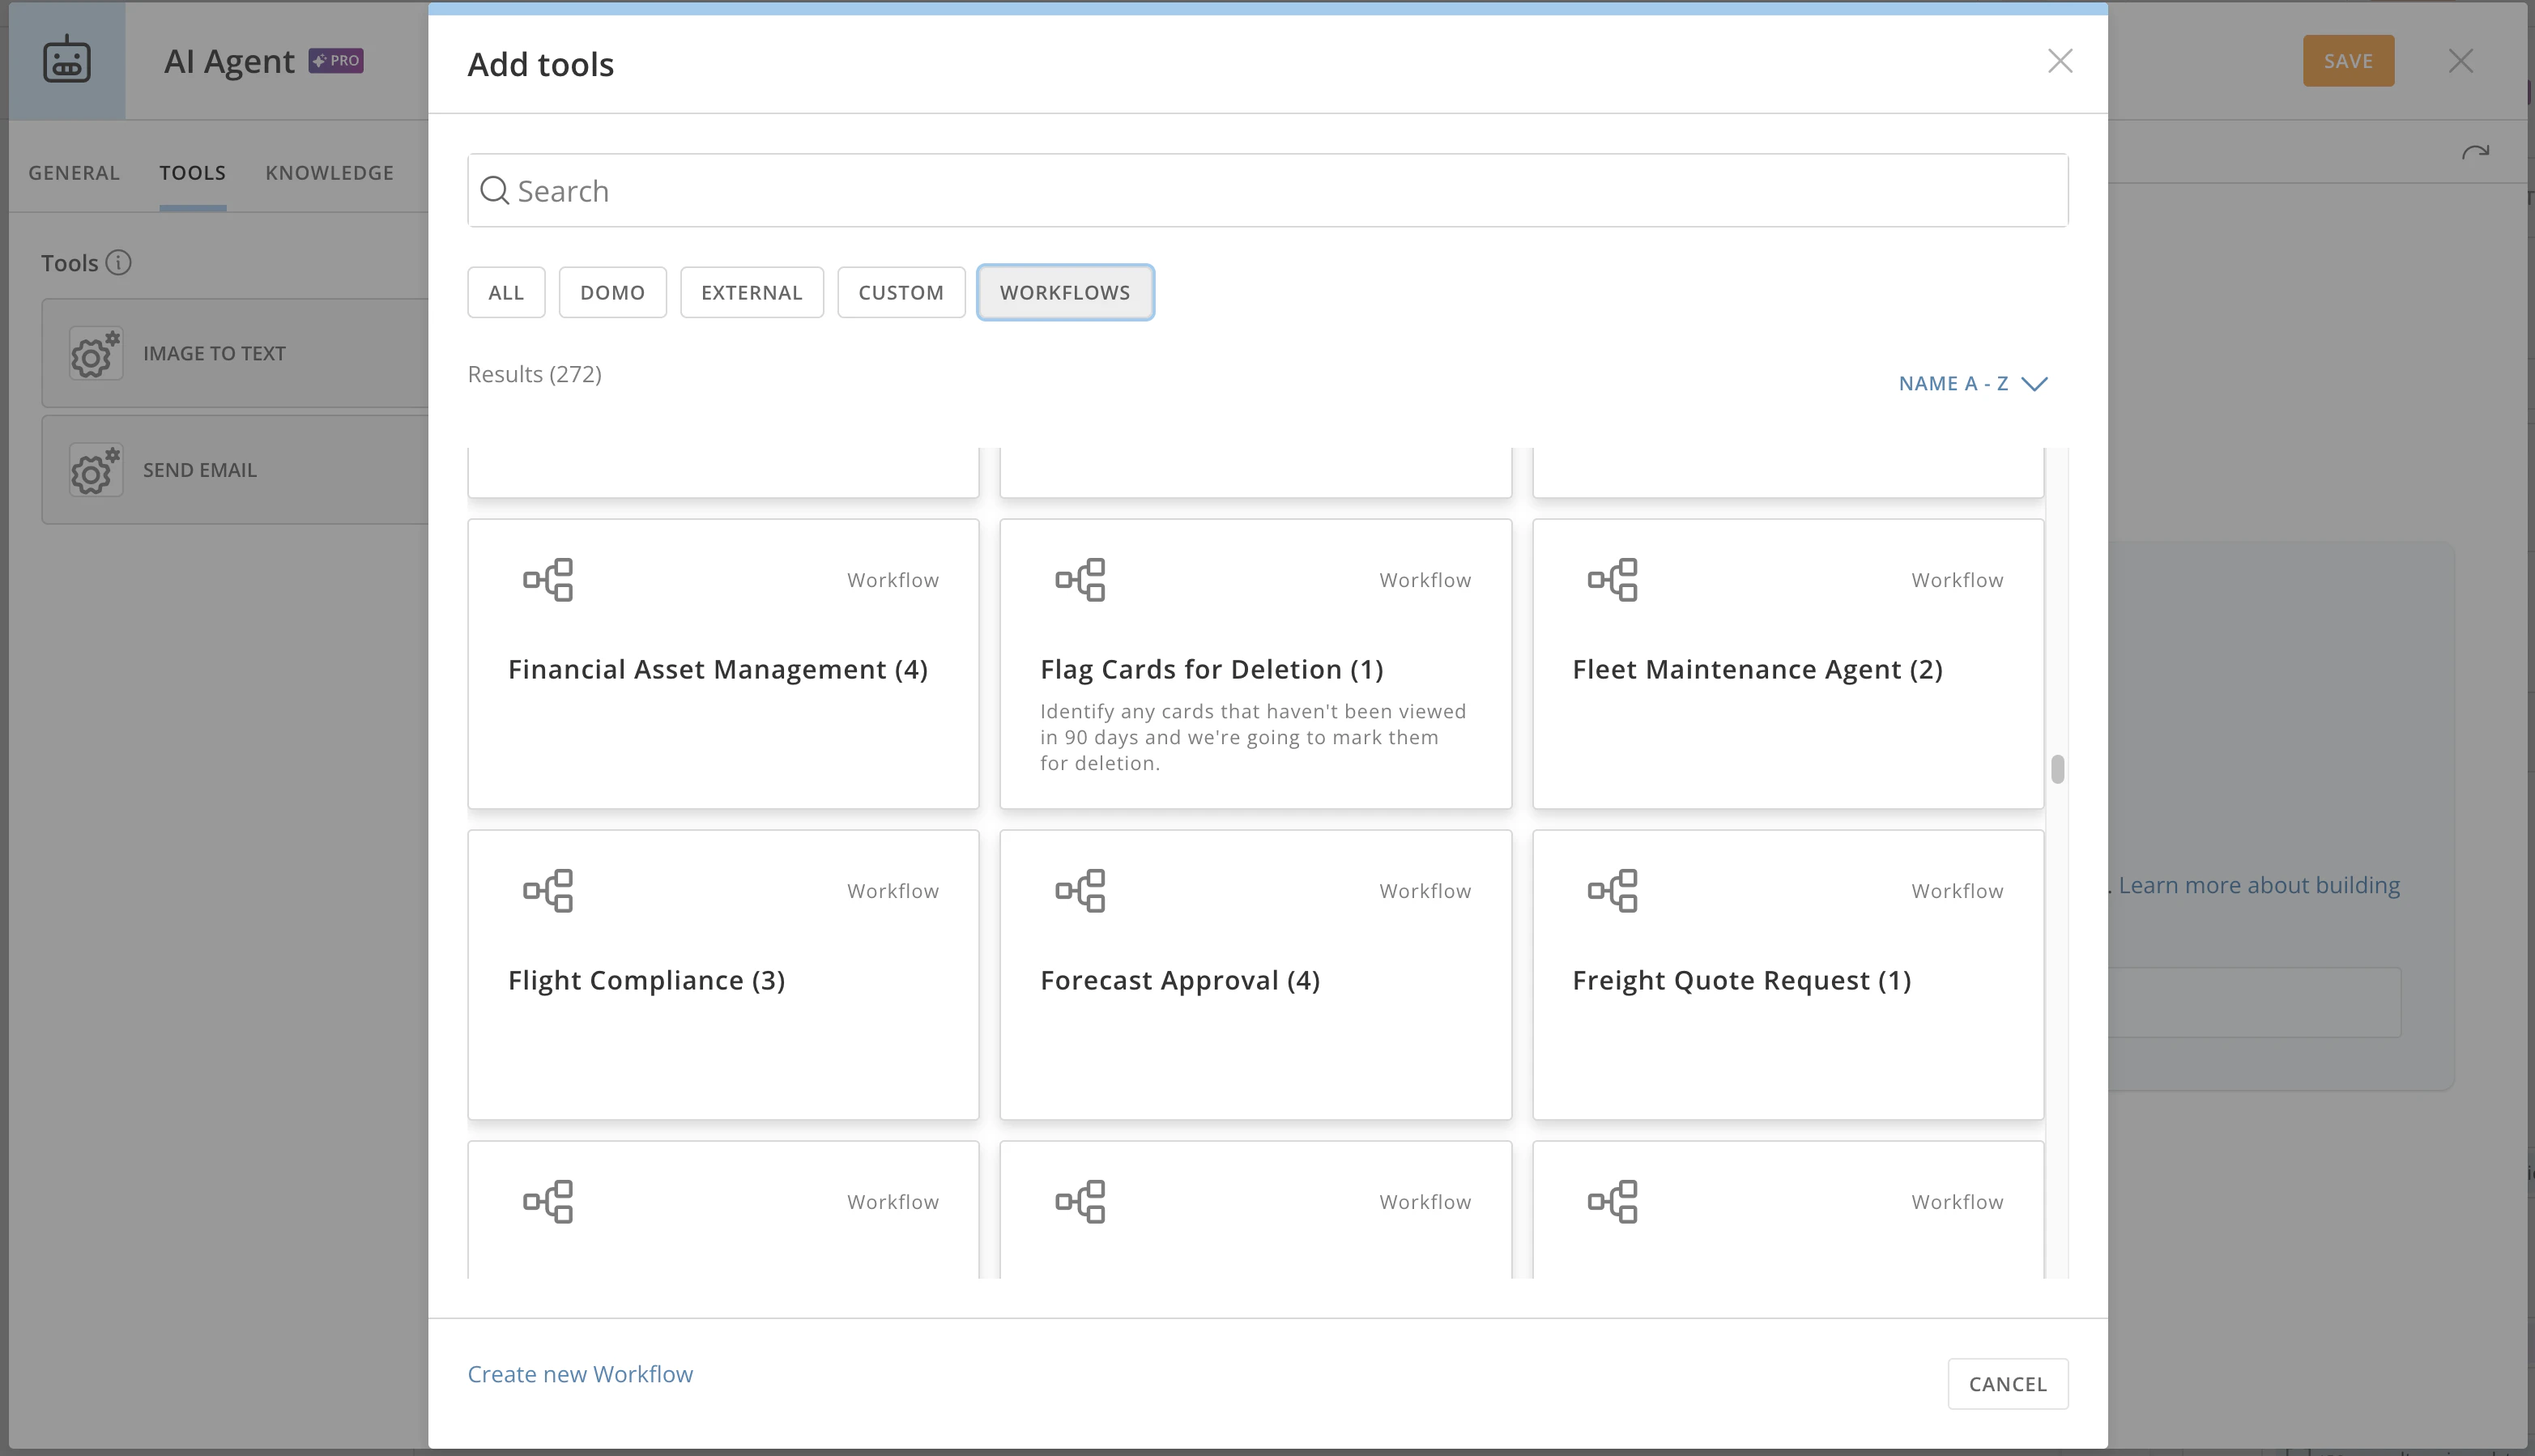2535x1456 pixels.
Task: Click Fleet Maintenance Agent workflow icon
Action: [1612, 580]
